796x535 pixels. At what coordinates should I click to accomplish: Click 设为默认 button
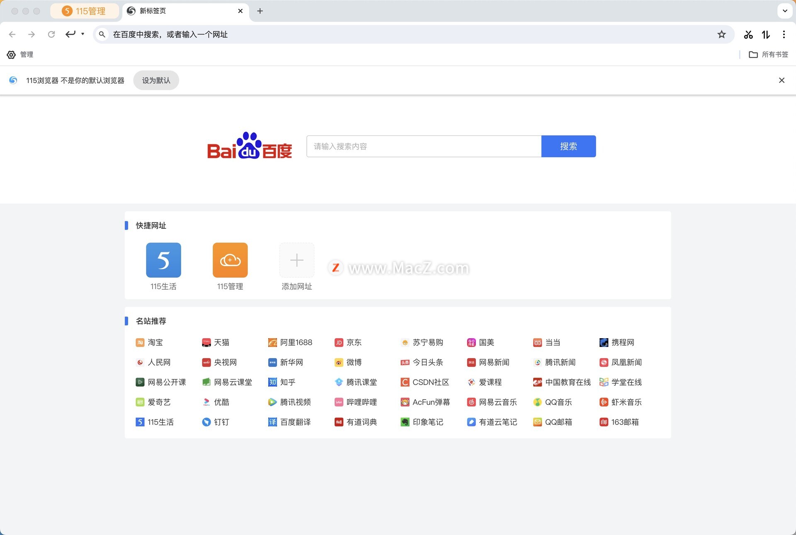[x=156, y=80]
